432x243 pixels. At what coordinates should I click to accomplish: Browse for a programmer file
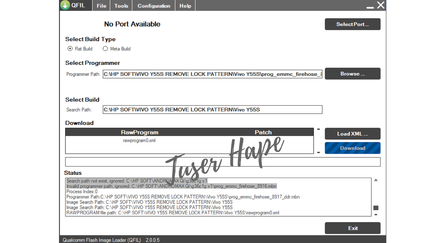pyautogui.click(x=353, y=74)
